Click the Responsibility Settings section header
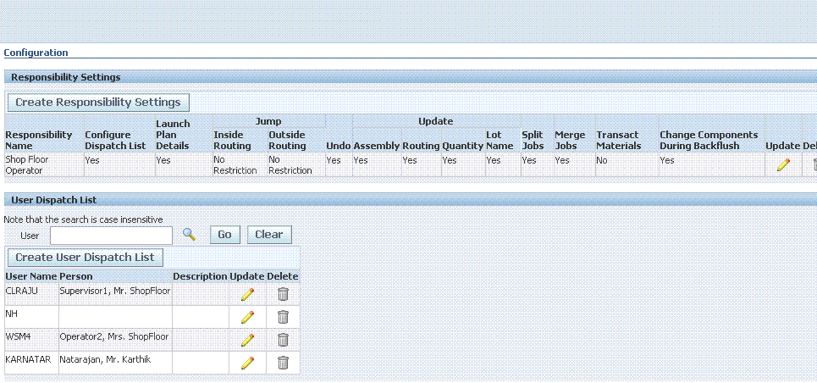Screen dimensions: 817x383 coord(66,77)
